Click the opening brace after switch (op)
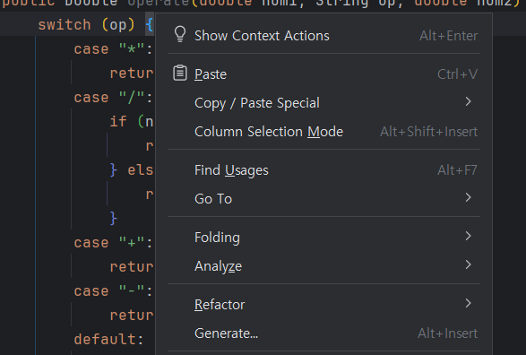526x355 pixels. [x=150, y=25]
